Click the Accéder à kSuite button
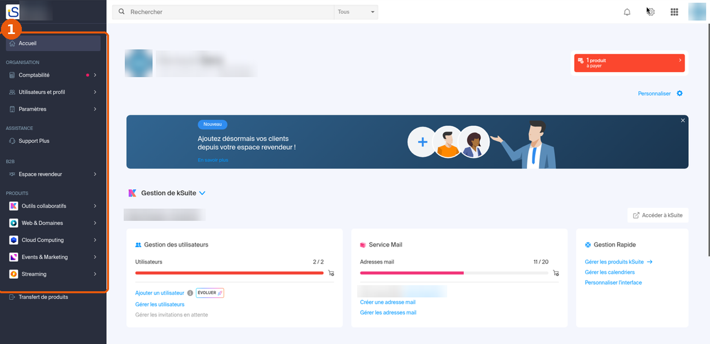Image resolution: width=710 pixels, height=344 pixels. click(x=658, y=215)
